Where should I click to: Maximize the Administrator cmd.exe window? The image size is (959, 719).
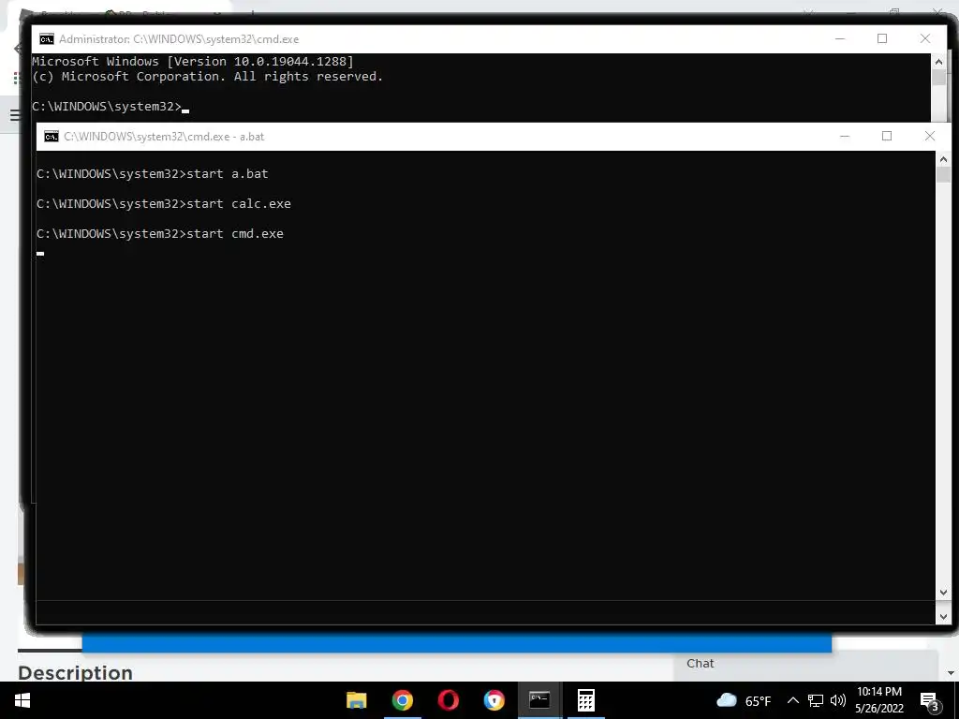click(x=882, y=38)
